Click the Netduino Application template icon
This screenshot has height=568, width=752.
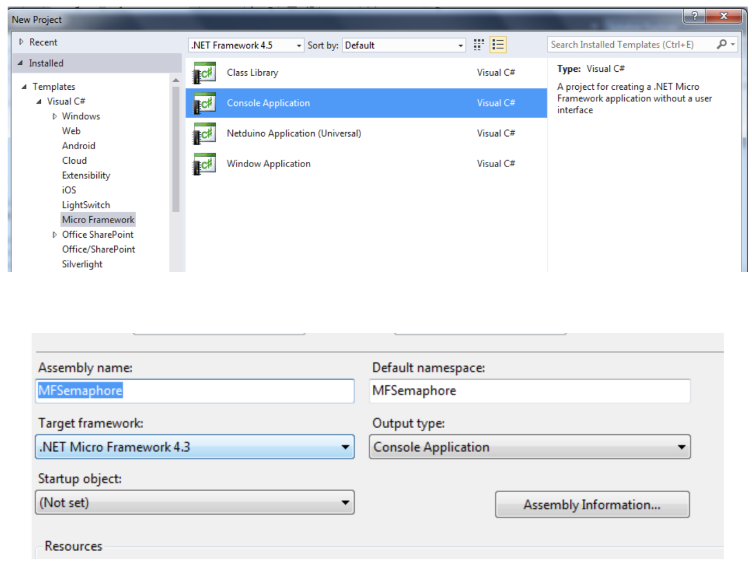[205, 134]
